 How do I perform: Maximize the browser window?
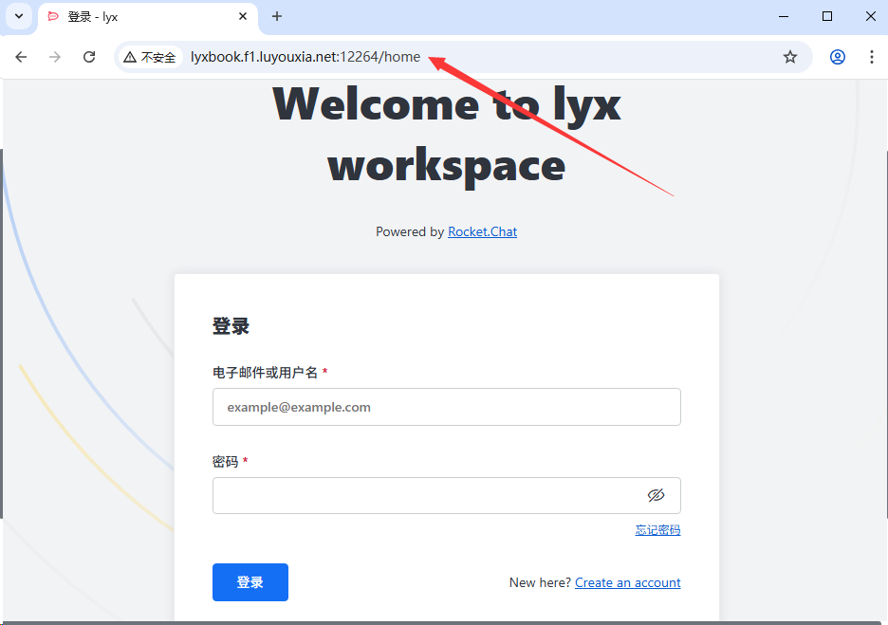[x=827, y=16]
